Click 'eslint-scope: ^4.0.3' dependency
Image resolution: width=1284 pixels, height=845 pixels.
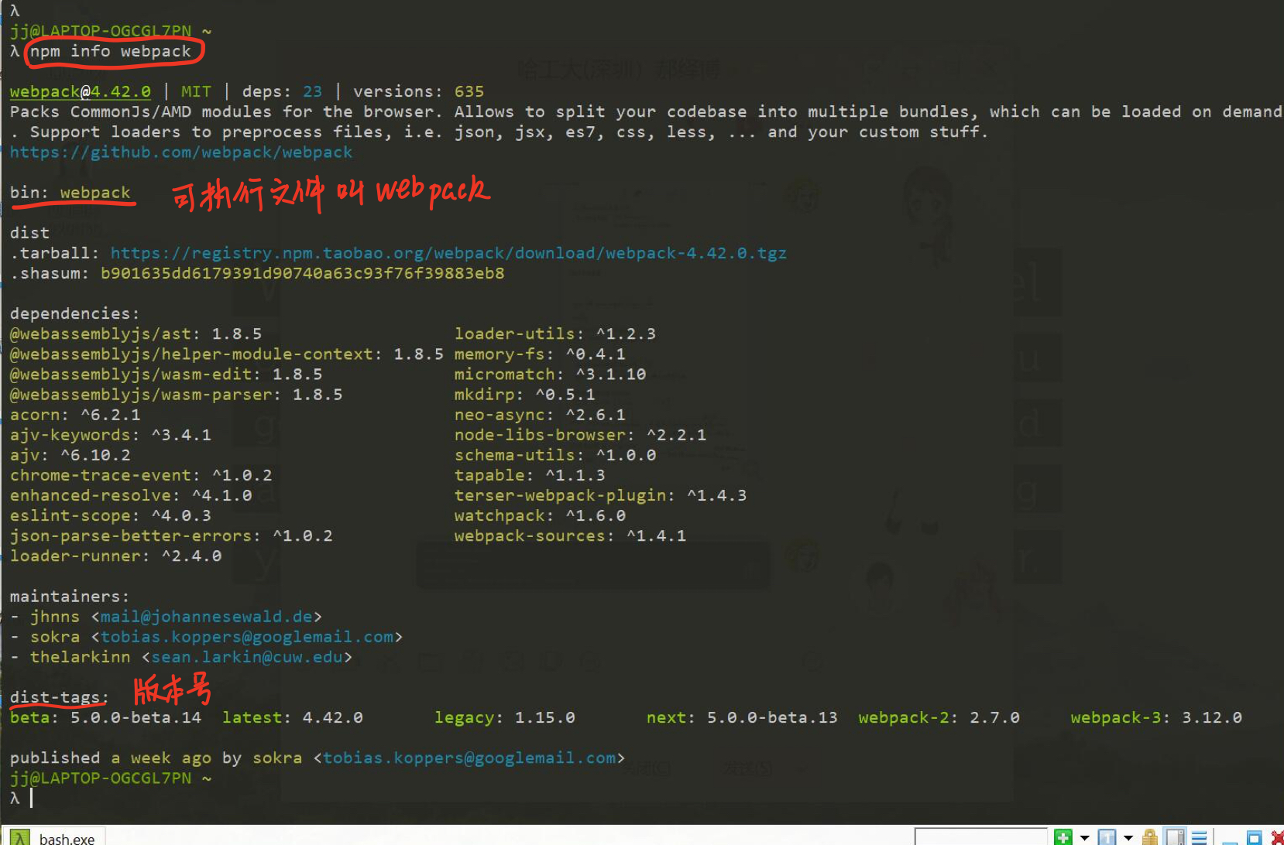tap(111, 515)
